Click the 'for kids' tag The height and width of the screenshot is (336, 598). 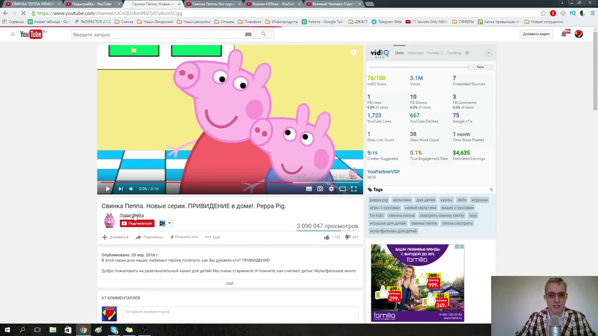point(377,216)
